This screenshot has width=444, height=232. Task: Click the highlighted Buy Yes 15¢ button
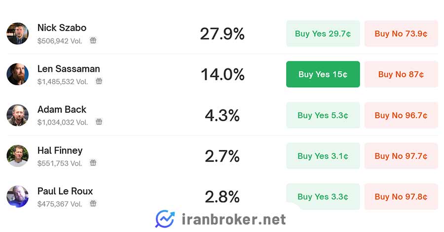(323, 74)
